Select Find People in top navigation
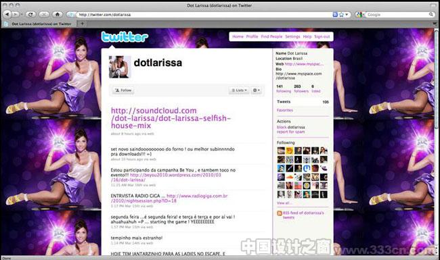The width and height of the screenshot is (440, 260). point(271,36)
